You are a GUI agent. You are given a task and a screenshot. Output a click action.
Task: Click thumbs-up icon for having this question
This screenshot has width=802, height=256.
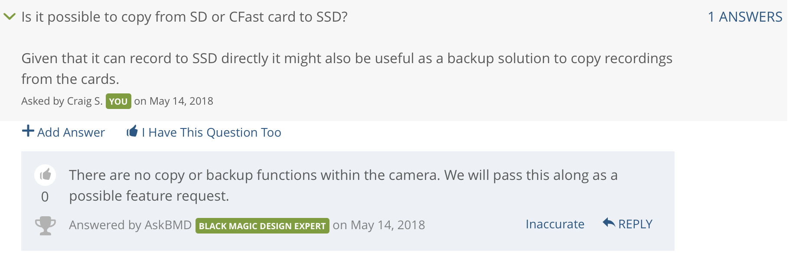(132, 131)
